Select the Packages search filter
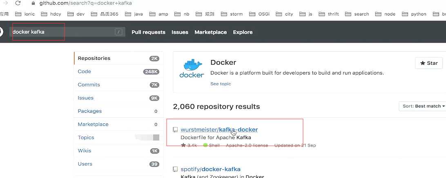 118,111
